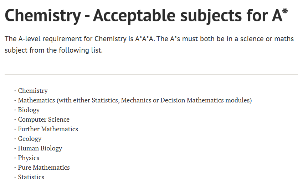Click the Computer Science list entry

(44, 119)
